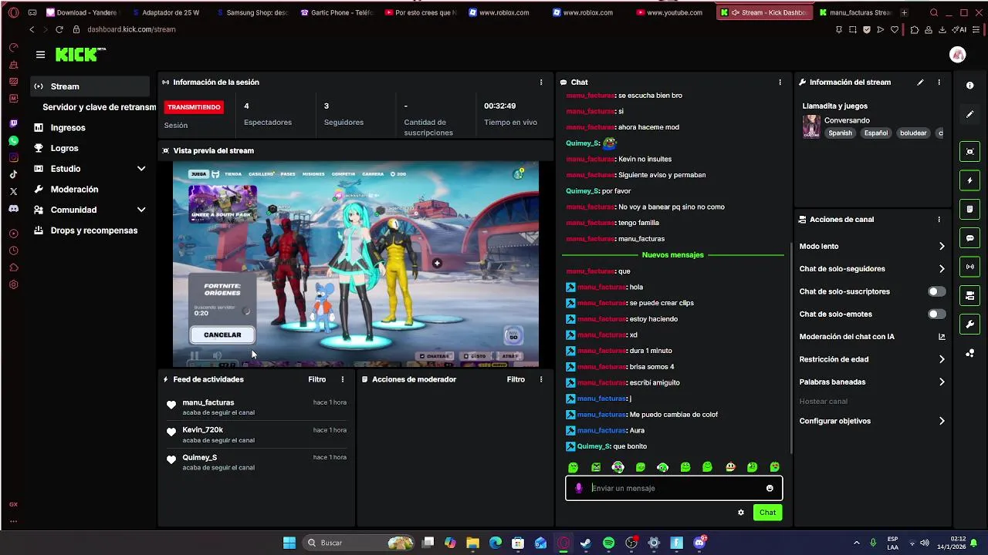Select Stream in the left navigation
This screenshot has width=988, height=555.
(90, 86)
